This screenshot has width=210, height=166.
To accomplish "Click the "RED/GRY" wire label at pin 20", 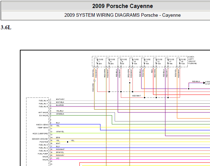I will click(60, 155).
